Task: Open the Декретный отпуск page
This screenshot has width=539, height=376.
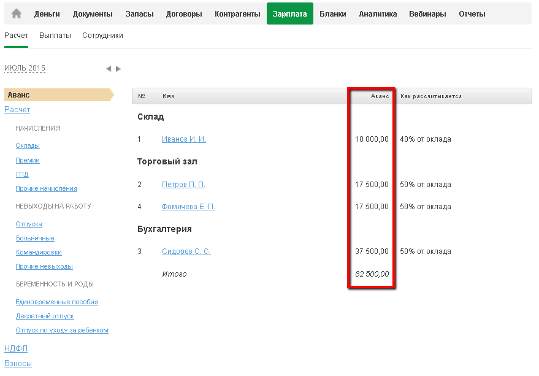Action: click(45, 316)
